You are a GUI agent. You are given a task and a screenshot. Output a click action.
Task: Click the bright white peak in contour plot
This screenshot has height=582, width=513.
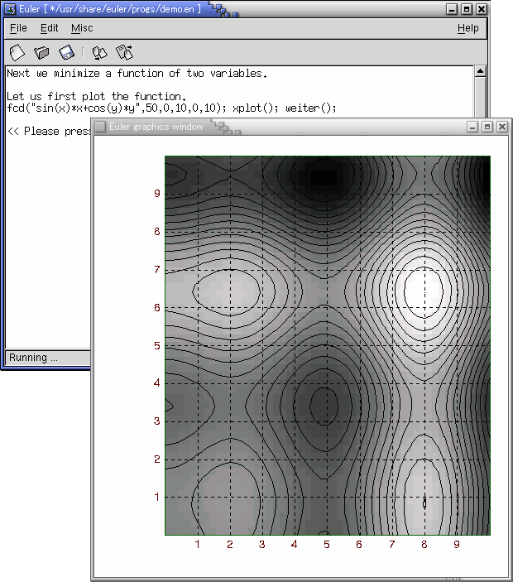[424, 291]
